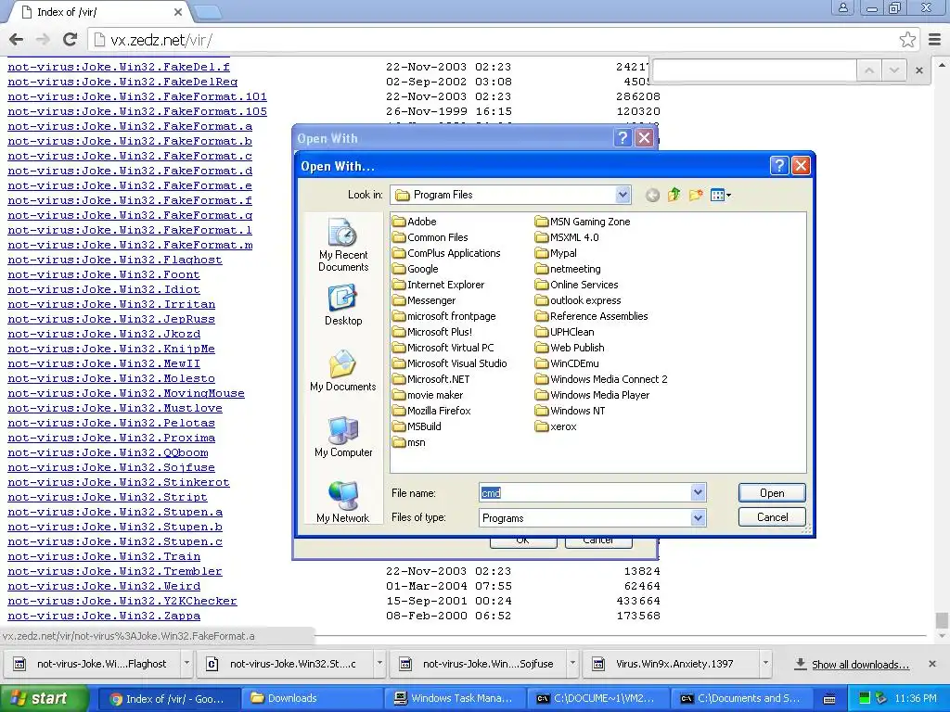This screenshot has width=950, height=712.
Task: Click Help icon in Open With... dialog
Action: coord(779,165)
